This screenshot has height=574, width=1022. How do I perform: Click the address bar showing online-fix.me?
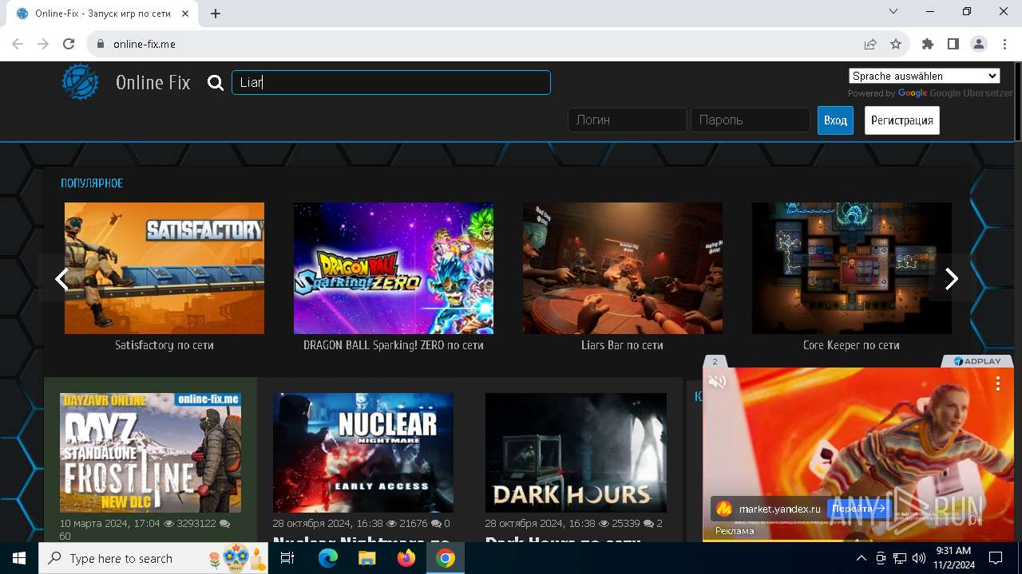point(479,44)
